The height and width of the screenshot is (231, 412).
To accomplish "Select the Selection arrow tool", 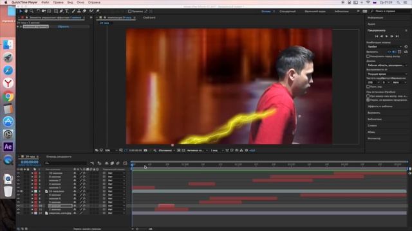I will coord(21,12).
